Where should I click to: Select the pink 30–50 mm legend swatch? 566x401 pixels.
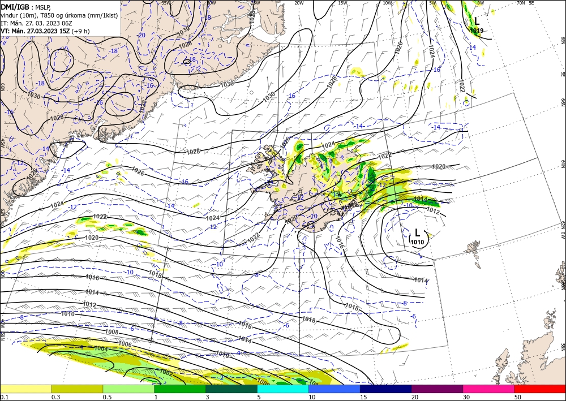[488, 389]
